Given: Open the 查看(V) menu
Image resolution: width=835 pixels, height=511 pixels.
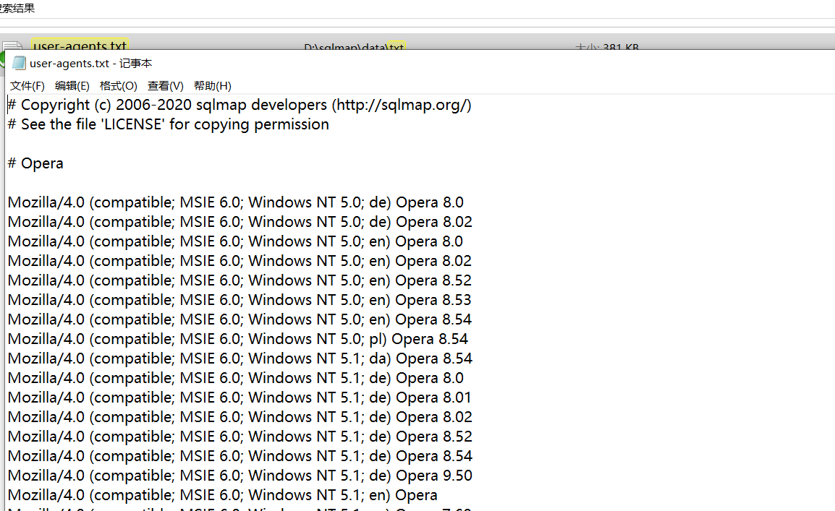Looking at the screenshot, I should coord(165,85).
